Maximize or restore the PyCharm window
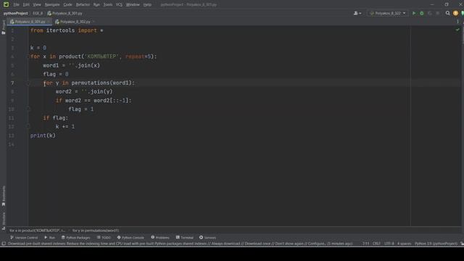Viewport: 464px width, 261px height. 447,4
